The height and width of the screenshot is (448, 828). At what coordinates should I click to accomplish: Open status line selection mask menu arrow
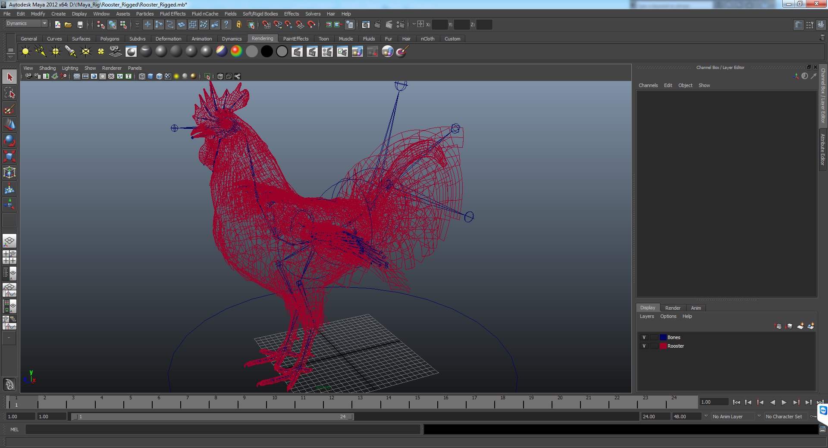(x=138, y=25)
